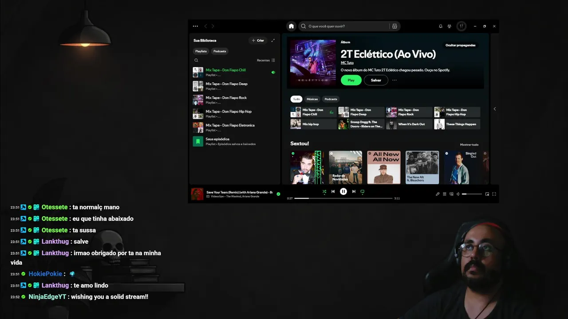The image size is (568, 319).
Task: Open Recentes sort dropdown
Action: tap(266, 60)
